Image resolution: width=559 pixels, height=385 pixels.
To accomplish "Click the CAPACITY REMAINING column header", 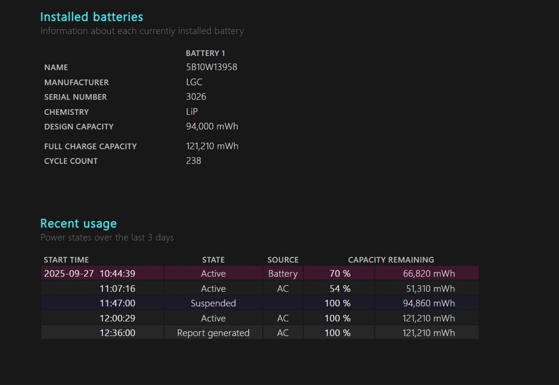I will coord(391,260).
